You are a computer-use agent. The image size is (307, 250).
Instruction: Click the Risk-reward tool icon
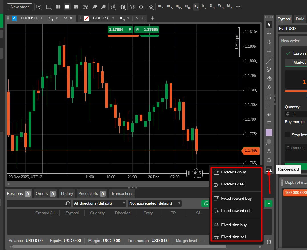[x=269, y=170]
